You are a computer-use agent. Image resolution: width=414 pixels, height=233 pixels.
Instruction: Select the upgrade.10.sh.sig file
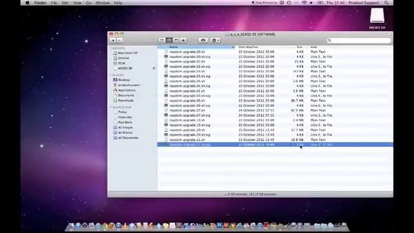[275, 125]
